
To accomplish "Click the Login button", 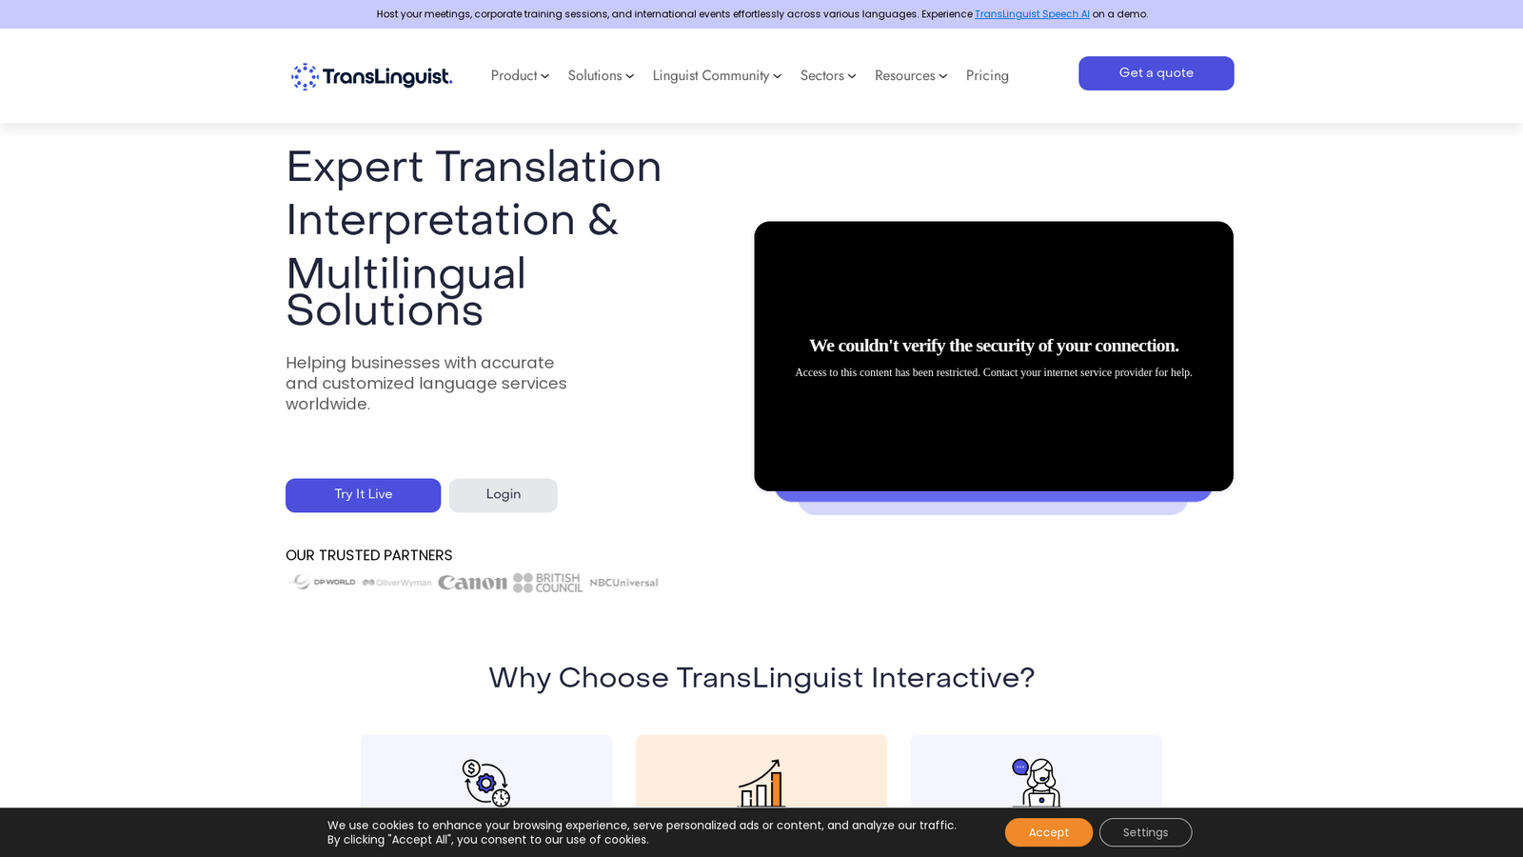I will [x=503, y=495].
